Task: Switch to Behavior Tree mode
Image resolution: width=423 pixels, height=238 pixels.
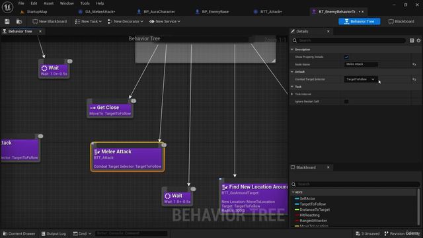Action: (360, 21)
